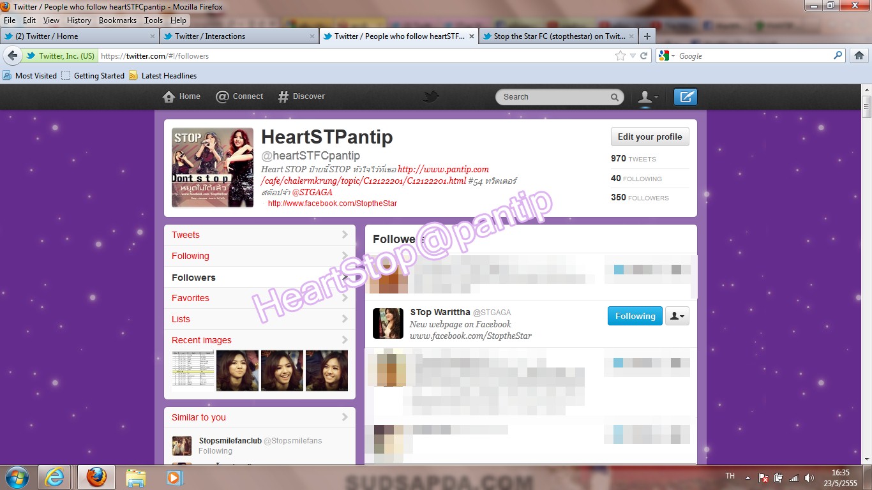
Task: Open the Help menu
Action: 178,20
